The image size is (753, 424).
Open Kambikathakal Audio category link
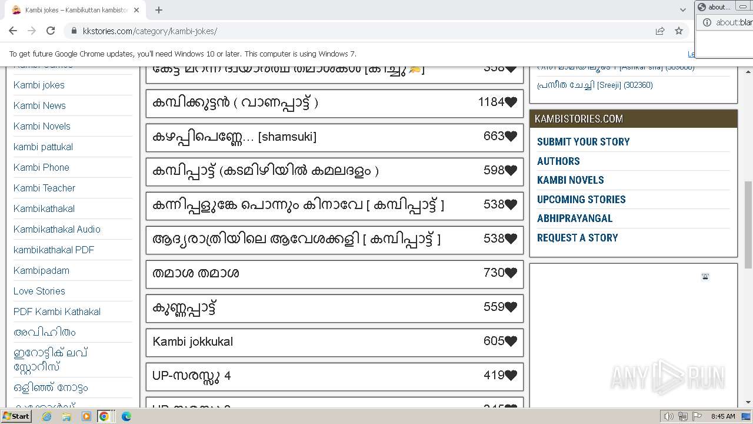[57, 229]
